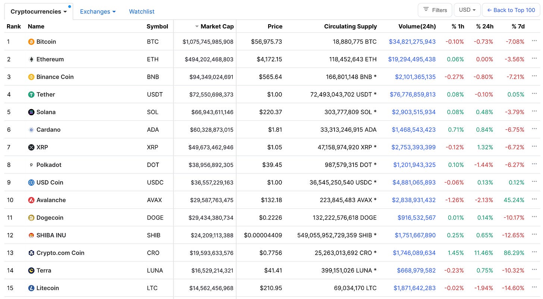Click the Bitcoin coin icon
Screen dimensions: 543x299
31,42
